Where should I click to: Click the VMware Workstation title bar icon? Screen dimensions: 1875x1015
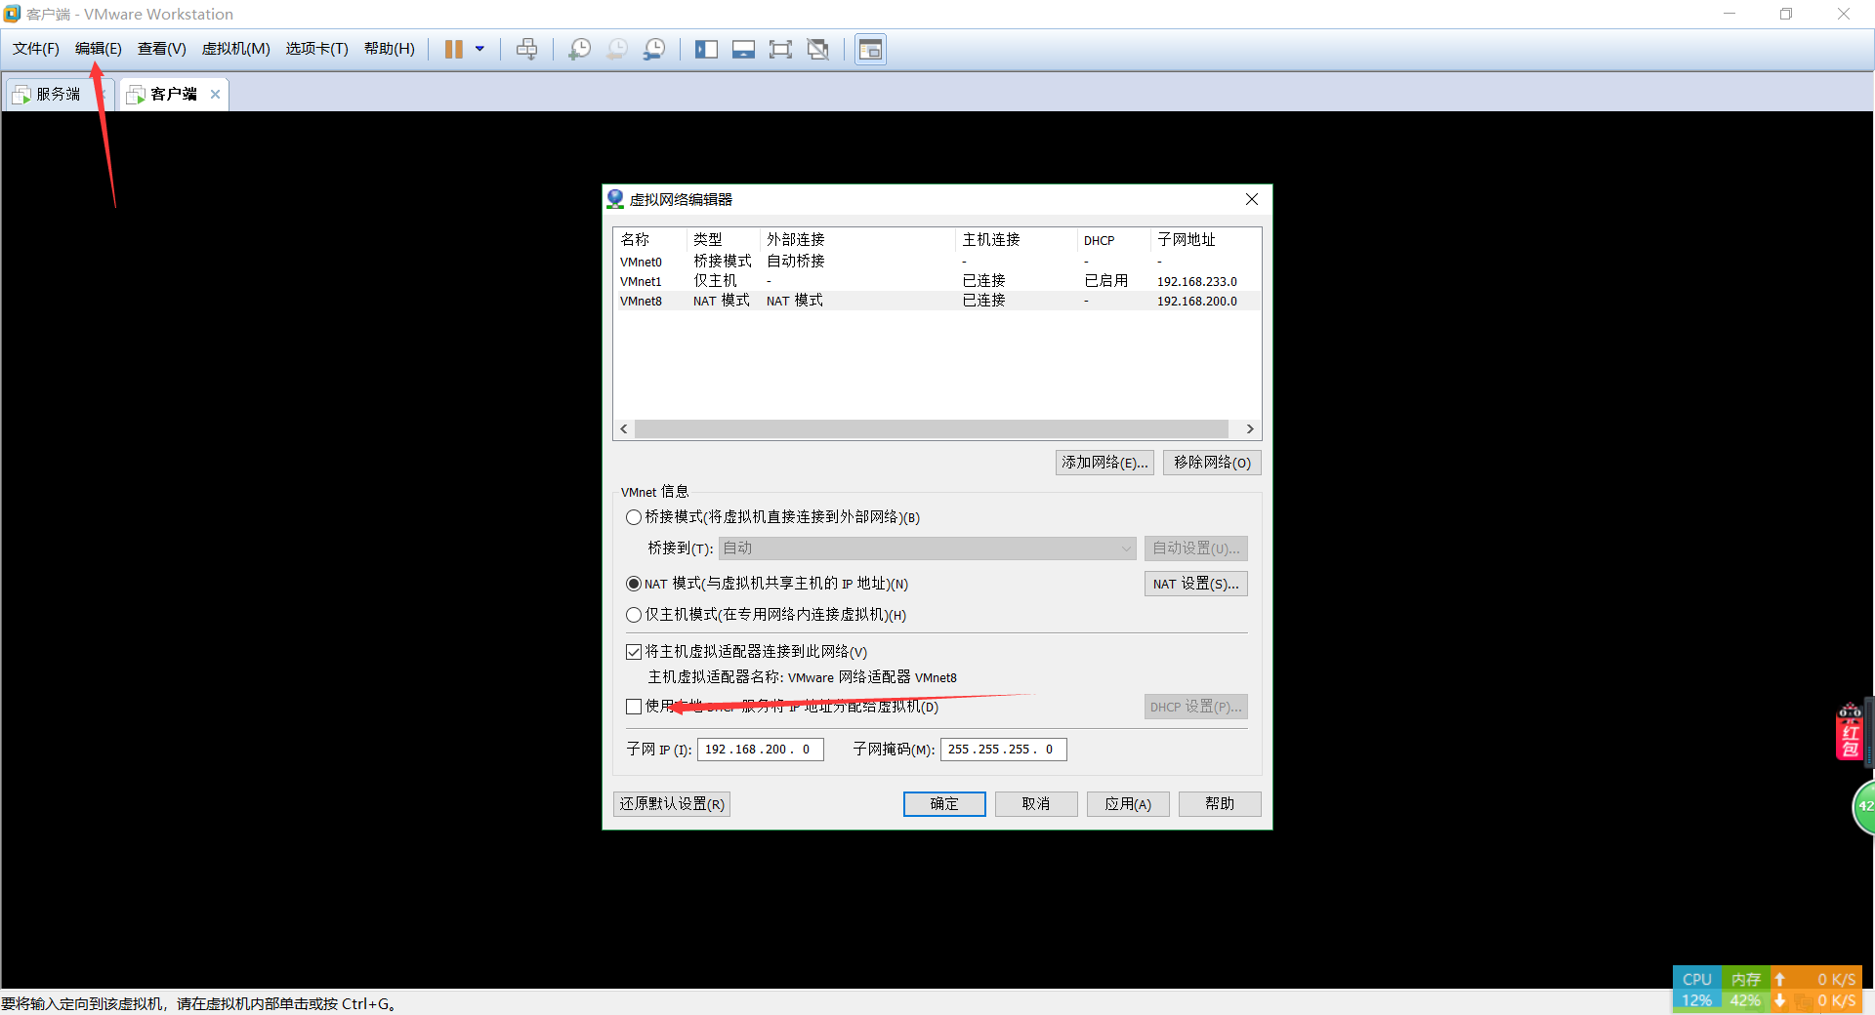[12, 14]
